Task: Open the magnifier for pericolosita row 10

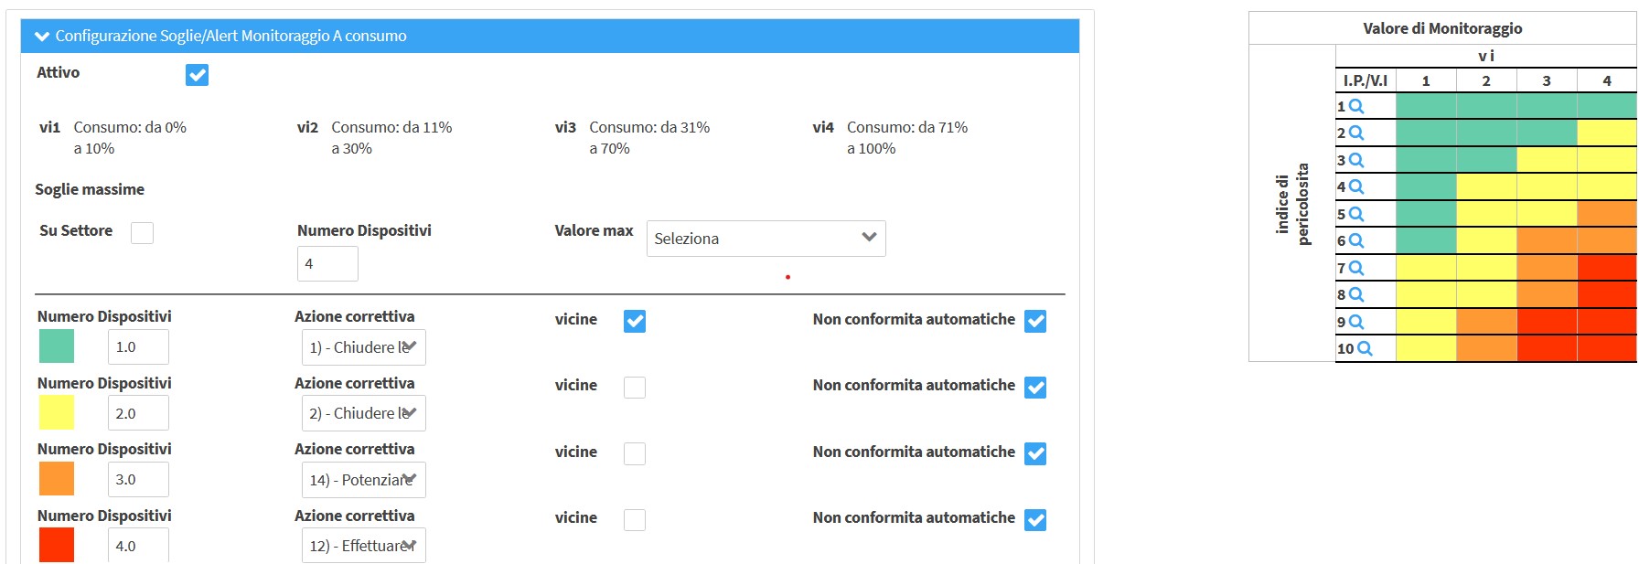Action: tap(1365, 349)
